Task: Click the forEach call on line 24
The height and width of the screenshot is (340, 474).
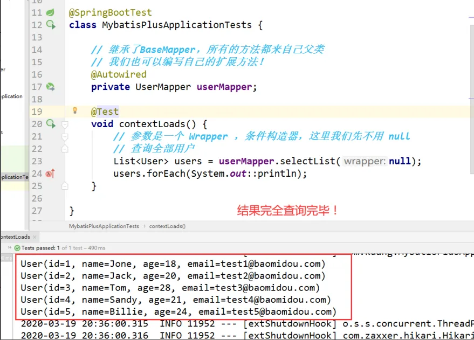Action: coord(166,174)
